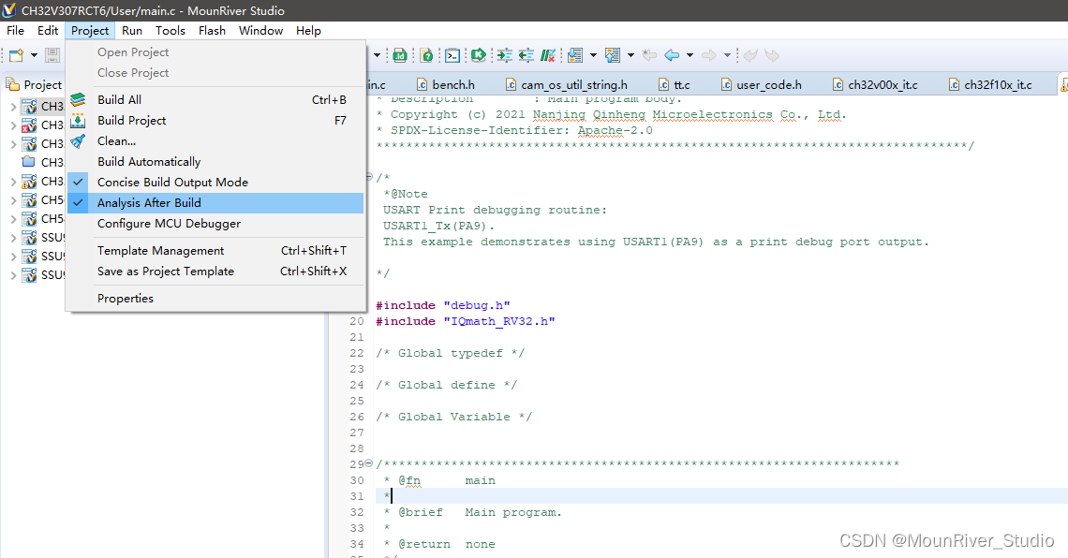Click the Clean broom icon
Screen dimensions: 1068x558
tap(78, 140)
